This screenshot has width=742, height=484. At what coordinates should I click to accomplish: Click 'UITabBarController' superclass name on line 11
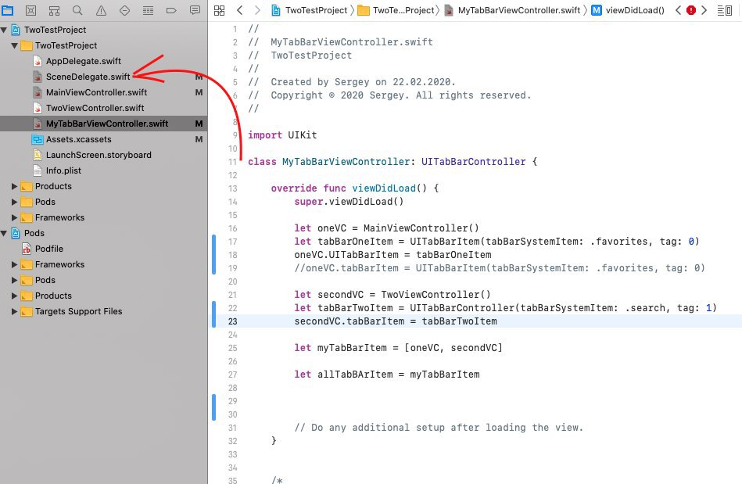coord(473,162)
